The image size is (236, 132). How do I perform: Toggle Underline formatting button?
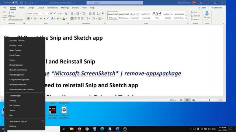pyautogui.click(x=35, y=18)
